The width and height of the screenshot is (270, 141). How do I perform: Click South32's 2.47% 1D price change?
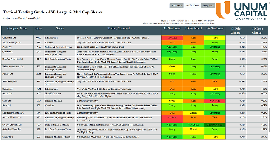[264, 137]
